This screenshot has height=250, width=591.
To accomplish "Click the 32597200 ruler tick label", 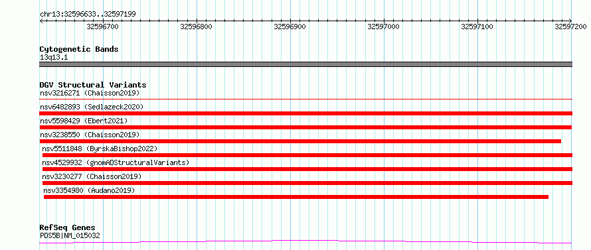I will pyautogui.click(x=570, y=27).
